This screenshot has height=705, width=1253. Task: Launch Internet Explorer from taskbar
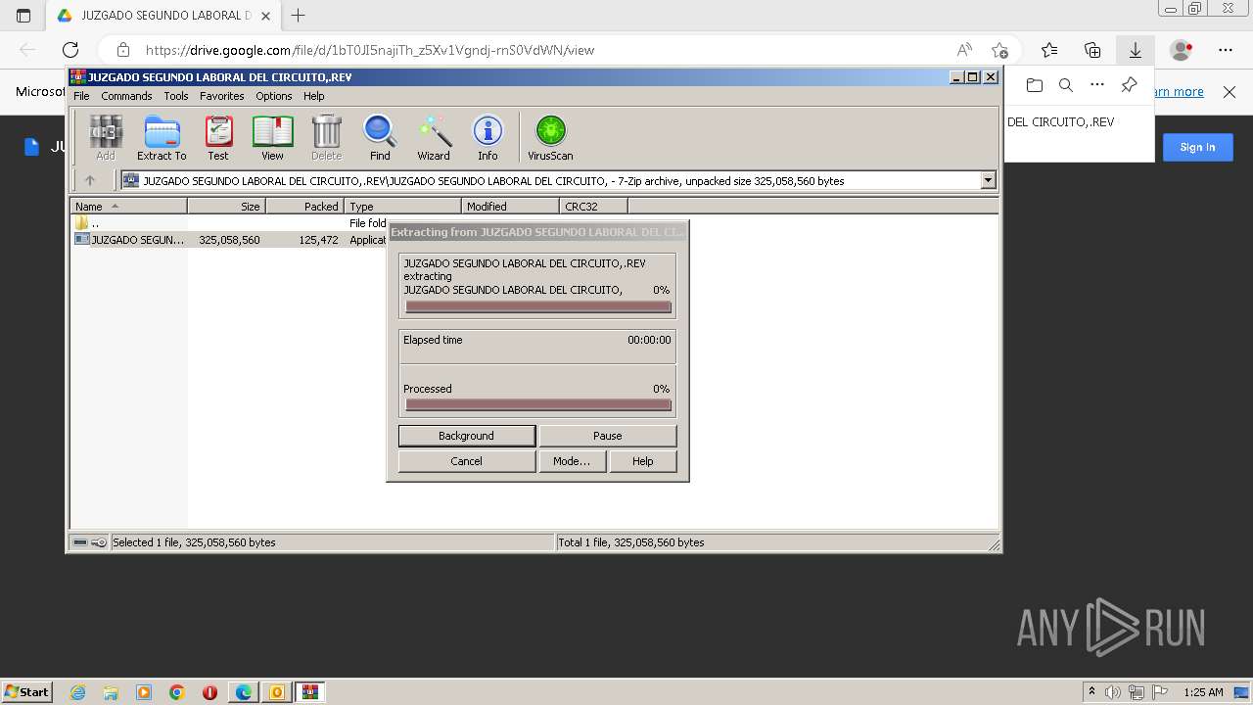point(77,692)
